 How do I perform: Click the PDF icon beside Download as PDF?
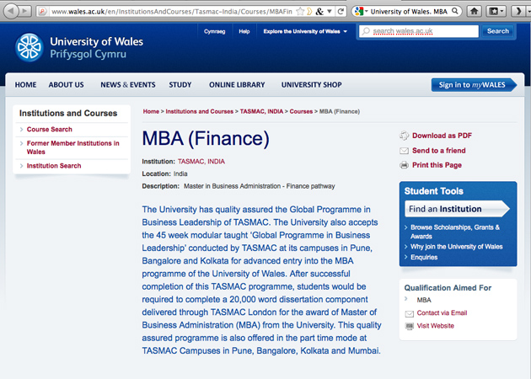click(405, 136)
